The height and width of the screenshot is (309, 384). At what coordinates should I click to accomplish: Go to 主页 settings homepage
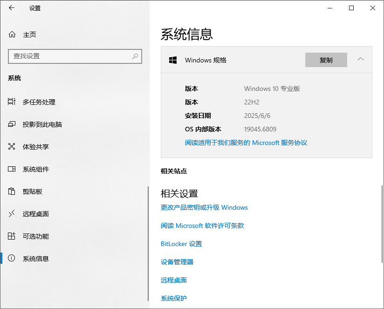click(x=28, y=34)
